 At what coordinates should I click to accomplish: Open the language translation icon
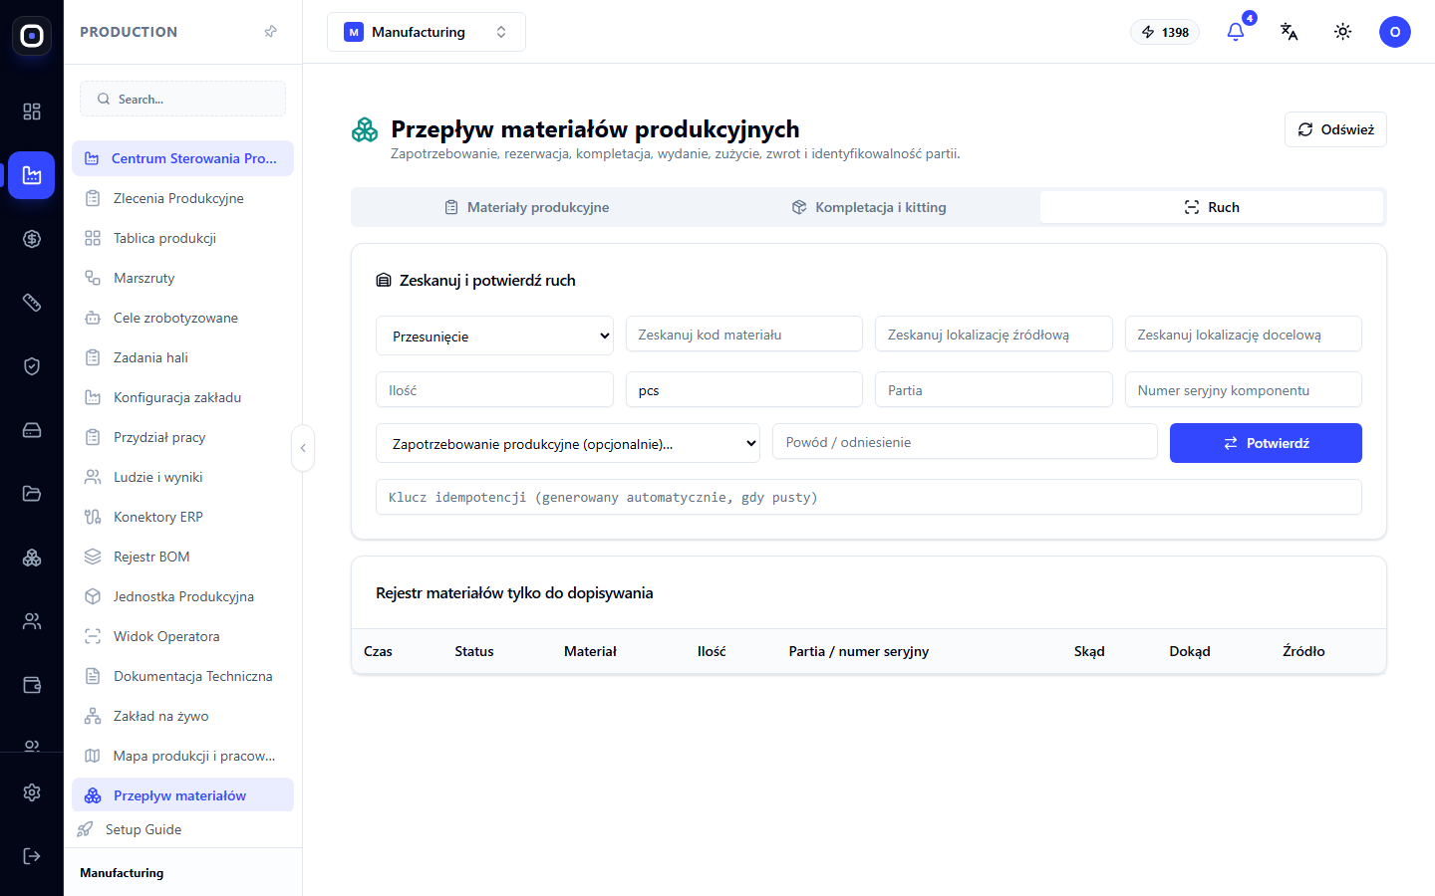[1290, 32]
